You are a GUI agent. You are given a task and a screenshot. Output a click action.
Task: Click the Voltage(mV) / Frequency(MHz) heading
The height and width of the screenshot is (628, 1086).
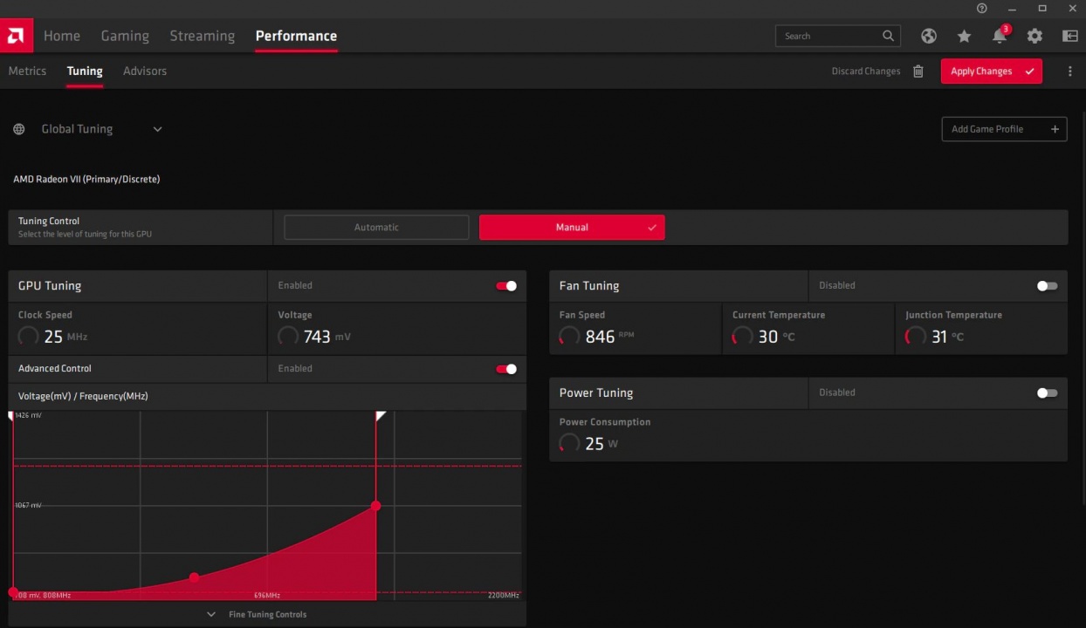83,396
